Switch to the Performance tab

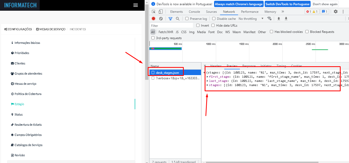pos(250,12)
